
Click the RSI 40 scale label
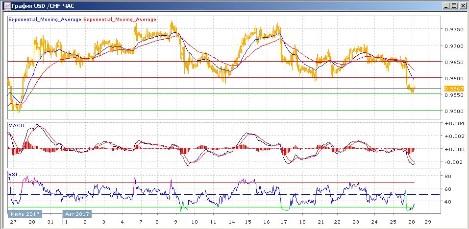[x=448, y=202]
